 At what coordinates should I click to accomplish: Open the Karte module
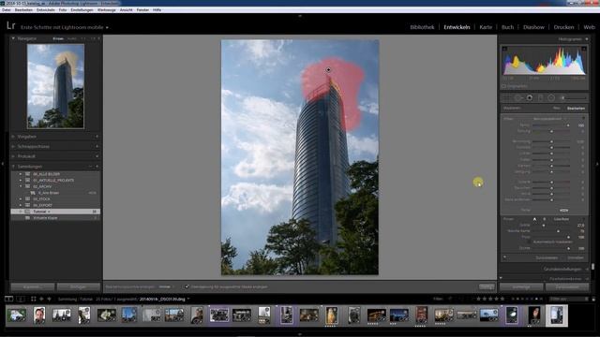[486, 27]
